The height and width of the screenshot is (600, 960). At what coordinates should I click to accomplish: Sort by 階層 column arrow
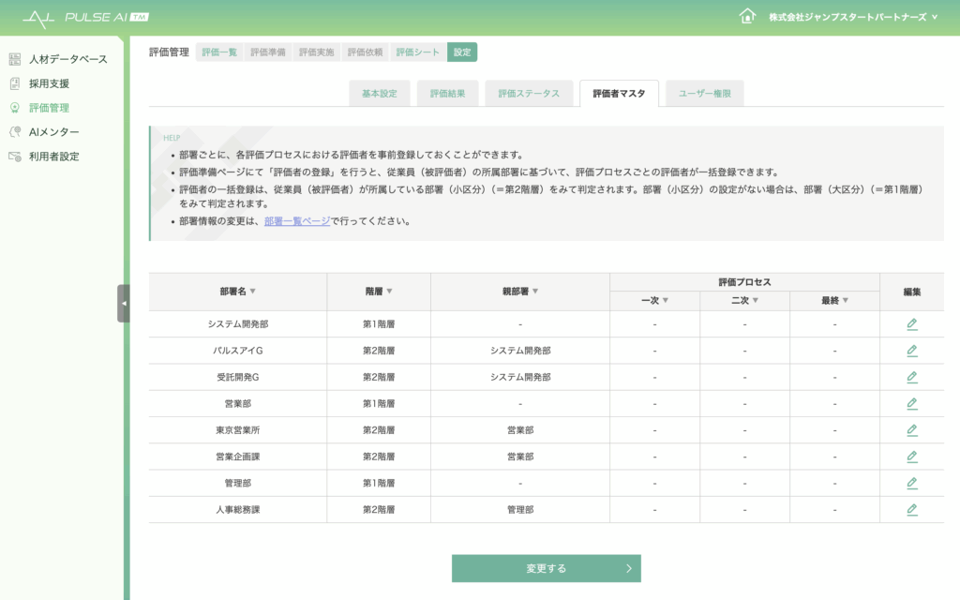[389, 292]
